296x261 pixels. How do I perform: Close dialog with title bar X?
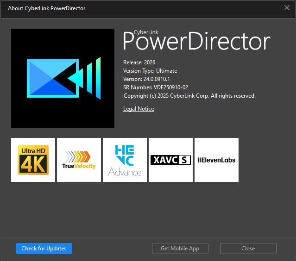(287, 8)
